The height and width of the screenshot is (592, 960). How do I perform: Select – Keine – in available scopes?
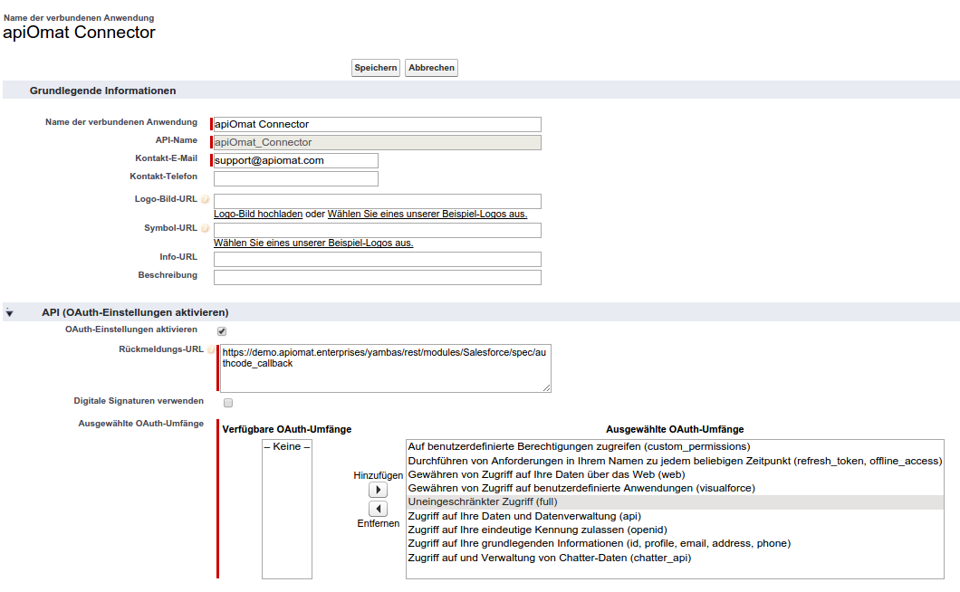point(286,446)
